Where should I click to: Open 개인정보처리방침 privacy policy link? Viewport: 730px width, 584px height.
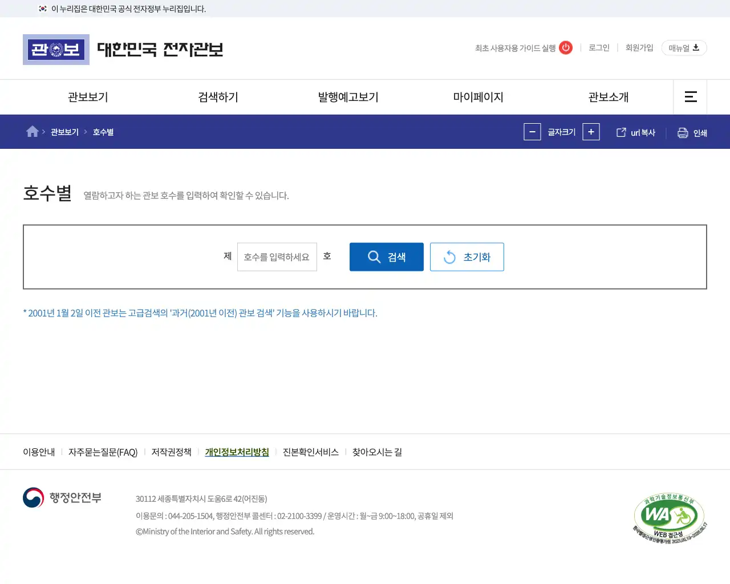click(x=237, y=452)
